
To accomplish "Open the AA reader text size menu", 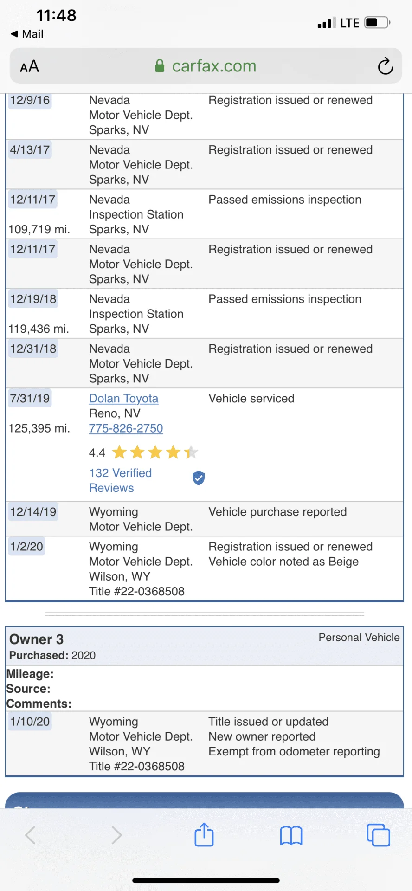I will [29, 66].
